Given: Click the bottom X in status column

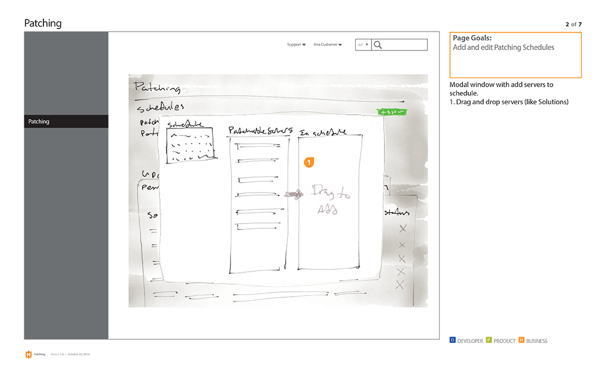Looking at the screenshot, I should point(400,285).
